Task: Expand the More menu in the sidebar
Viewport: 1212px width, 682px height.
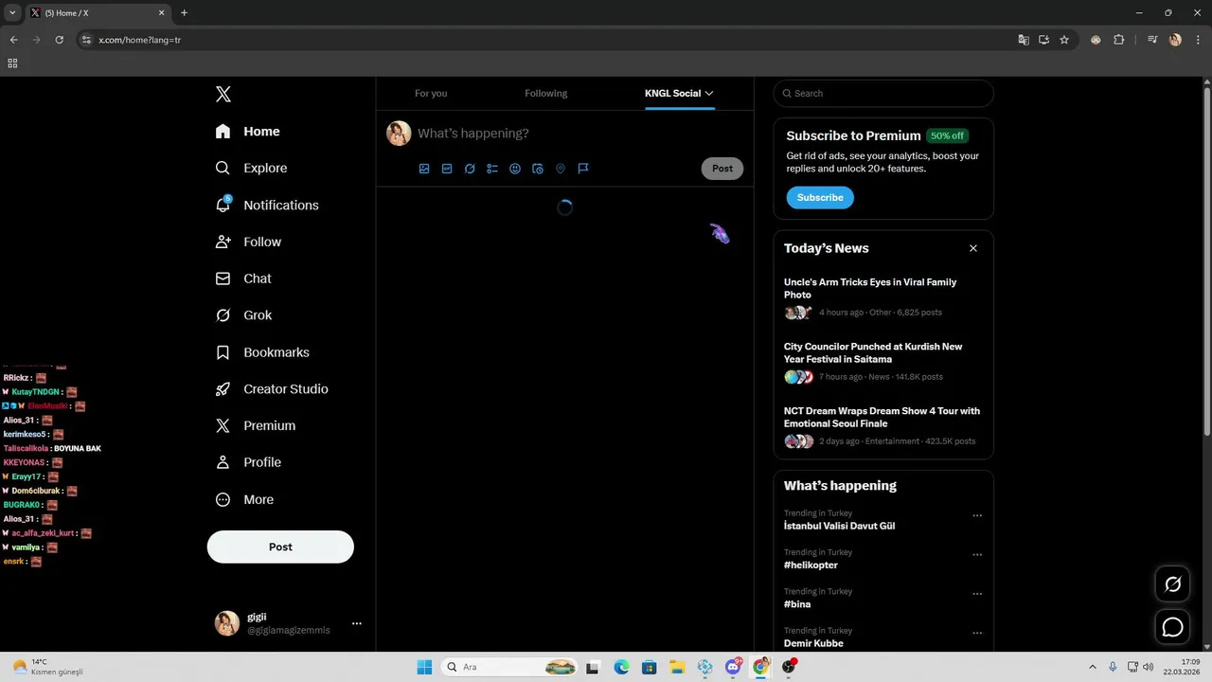Action: [245, 499]
